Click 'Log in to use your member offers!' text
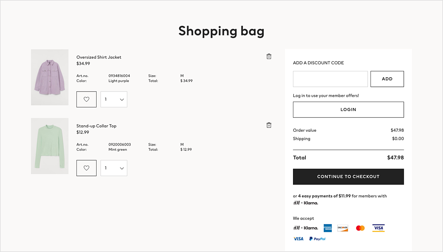 click(x=326, y=96)
